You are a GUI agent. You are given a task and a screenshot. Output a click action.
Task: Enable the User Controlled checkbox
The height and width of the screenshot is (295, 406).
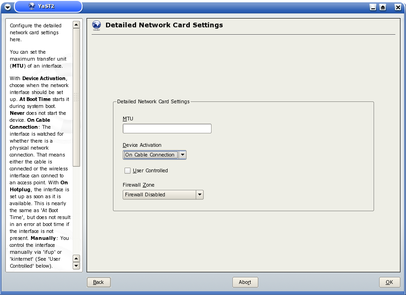[128, 170]
